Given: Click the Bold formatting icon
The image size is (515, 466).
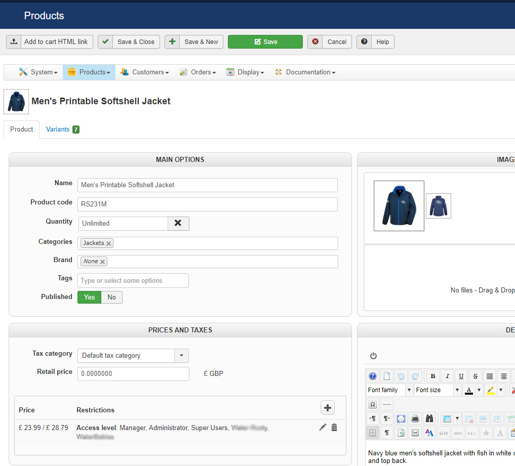Looking at the screenshot, I should click(432, 376).
